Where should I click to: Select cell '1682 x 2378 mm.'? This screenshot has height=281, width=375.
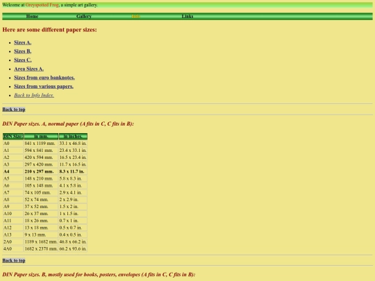pyautogui.click(x=41, y=249)
